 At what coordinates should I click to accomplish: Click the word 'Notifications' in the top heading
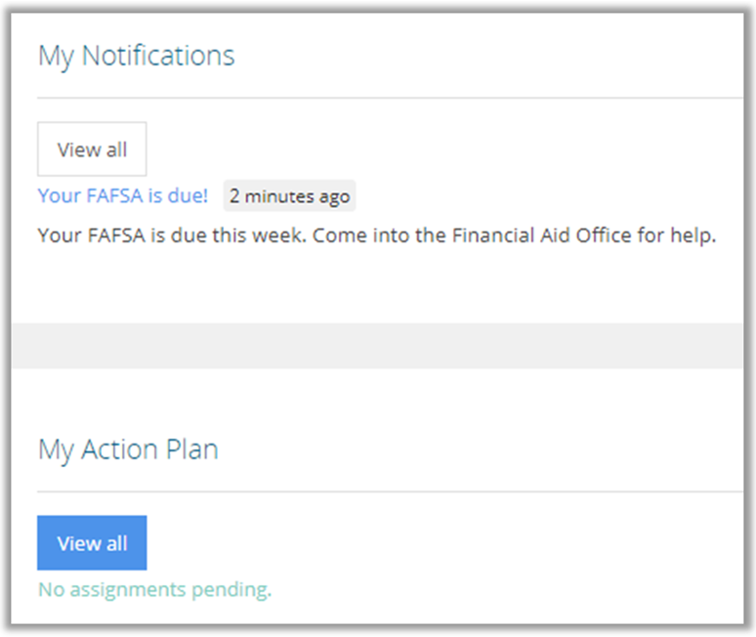point(158,56)
